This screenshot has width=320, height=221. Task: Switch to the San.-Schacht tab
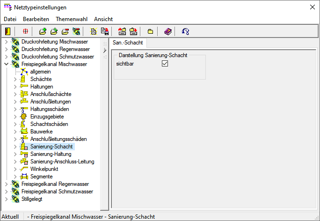tap(128, 43)
